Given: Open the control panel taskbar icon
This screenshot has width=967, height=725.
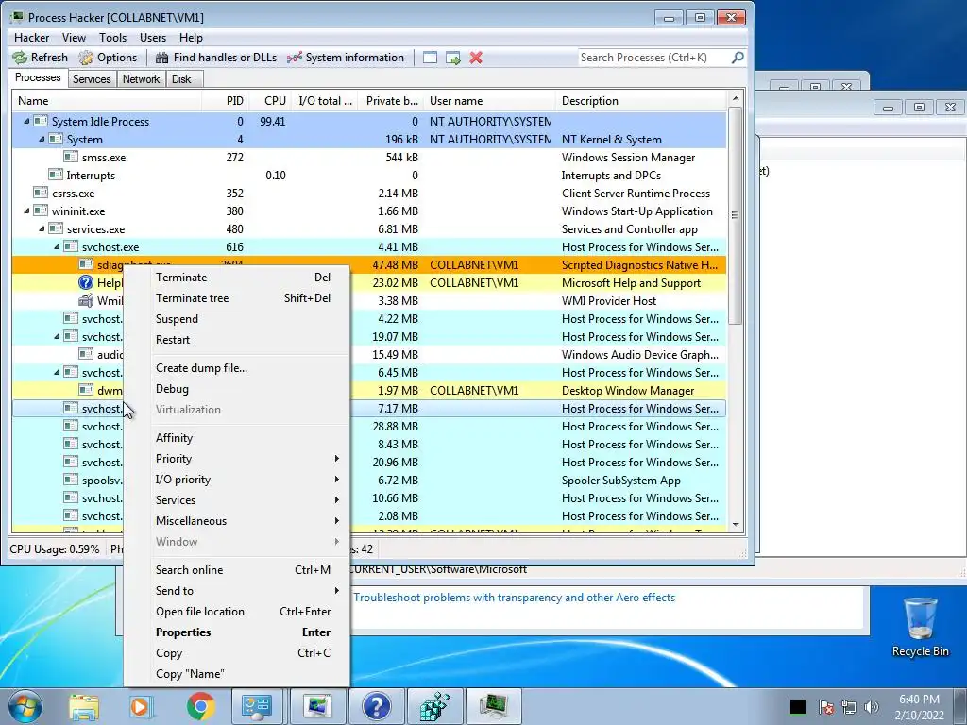Looking at the screenshot, I should pyautogui.click(x=256, y=706).
